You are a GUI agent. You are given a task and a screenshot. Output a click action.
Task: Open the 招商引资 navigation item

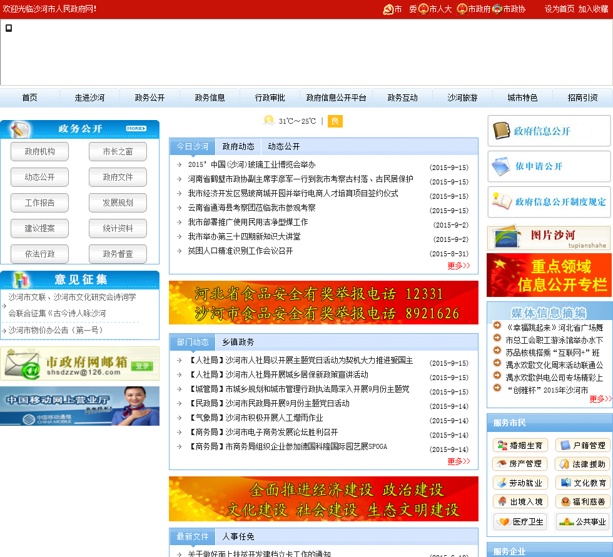pos(582,98)
